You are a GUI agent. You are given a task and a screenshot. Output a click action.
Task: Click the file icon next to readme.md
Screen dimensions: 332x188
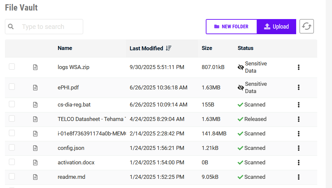pyautogui.click(x=35, y=177)
